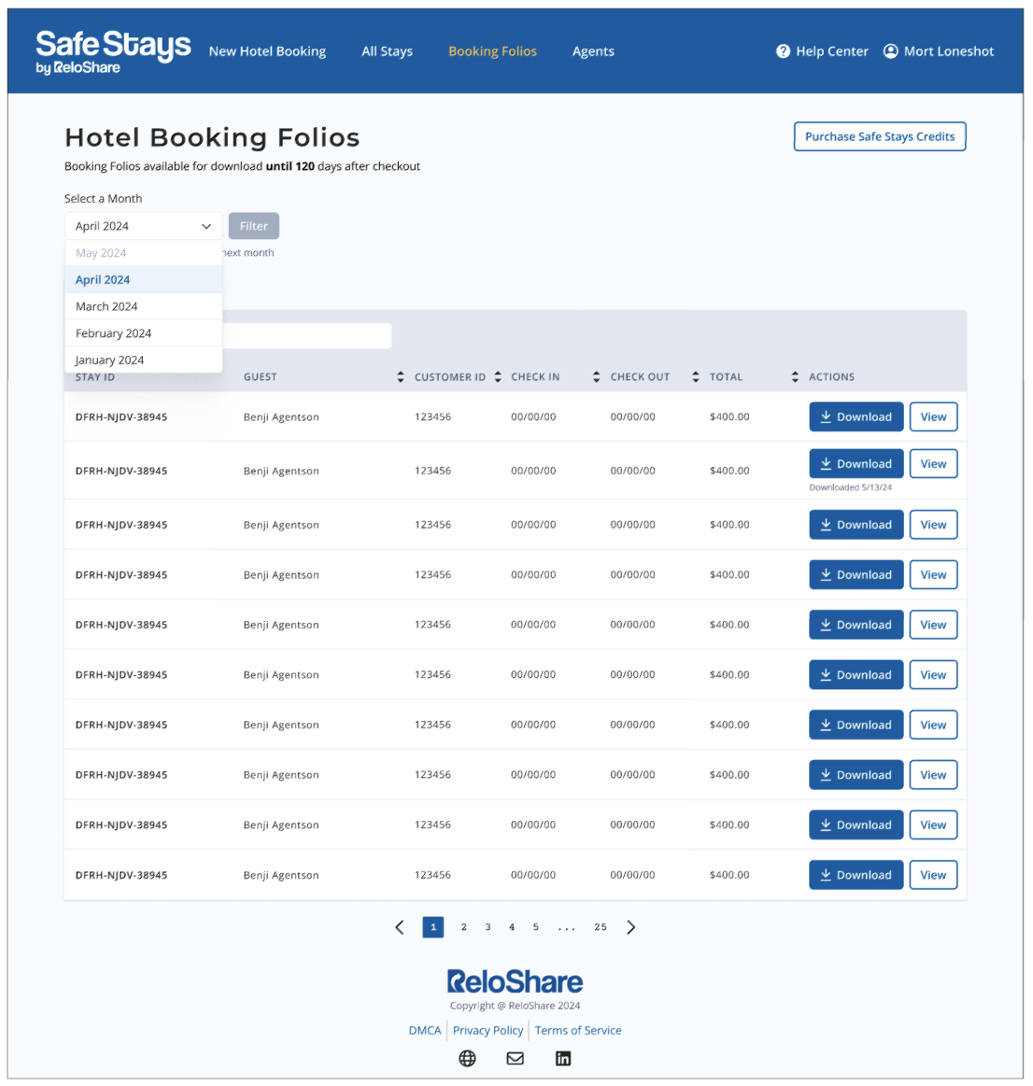Sort table by Guest column arrows
Viewport: 1033px width, 1086px height.
point(401,377)
